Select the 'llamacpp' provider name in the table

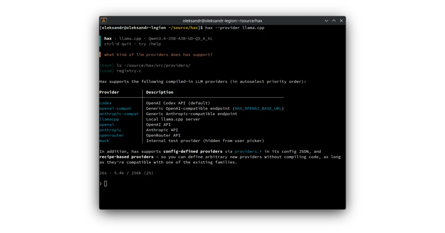(109, 119)
